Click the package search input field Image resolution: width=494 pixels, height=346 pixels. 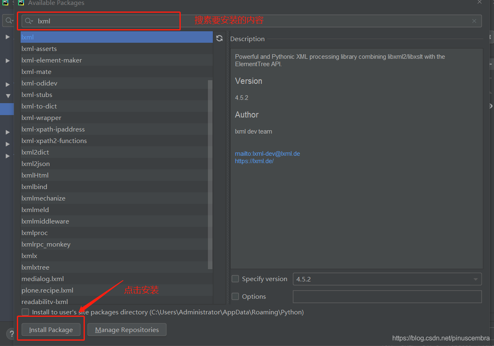(247, 21)
